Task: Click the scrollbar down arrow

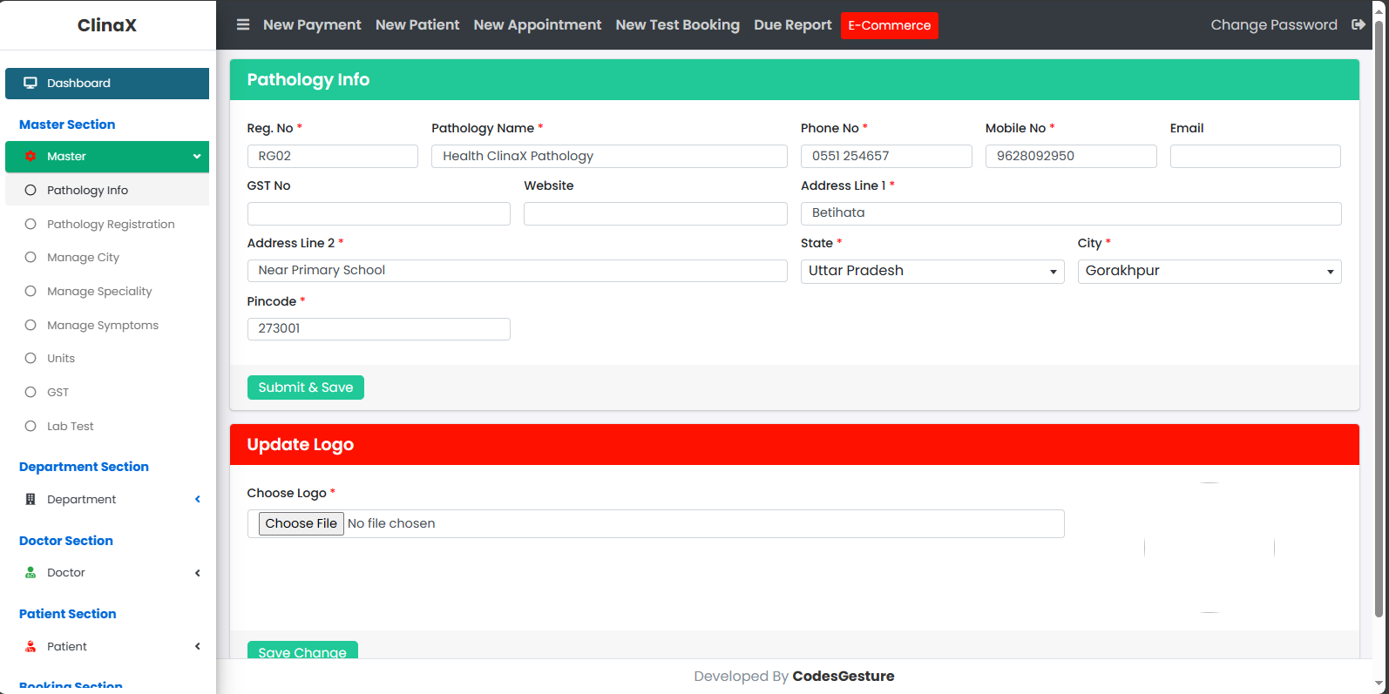Action: pyautogui.click(x=1379, y=684)
